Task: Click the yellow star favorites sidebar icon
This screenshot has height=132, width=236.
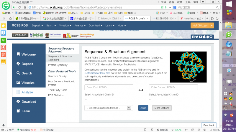Action: coord(3,26)
